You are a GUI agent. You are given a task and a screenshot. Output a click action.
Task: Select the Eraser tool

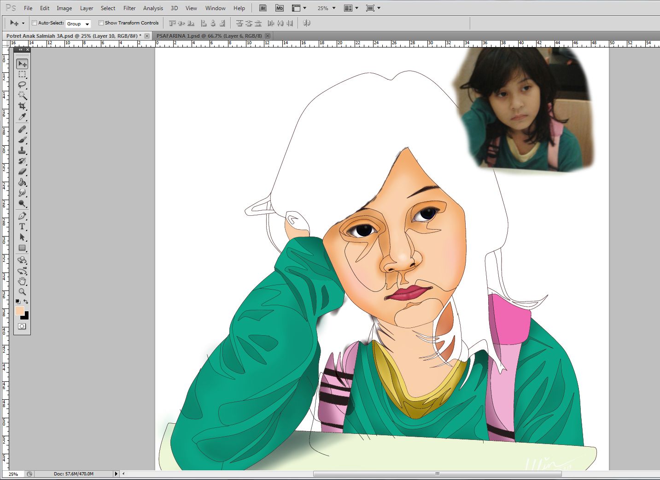pos(22,172)
